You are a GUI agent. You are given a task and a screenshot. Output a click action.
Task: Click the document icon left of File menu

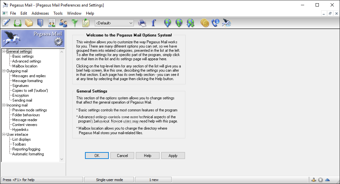[x=5, y=13]
